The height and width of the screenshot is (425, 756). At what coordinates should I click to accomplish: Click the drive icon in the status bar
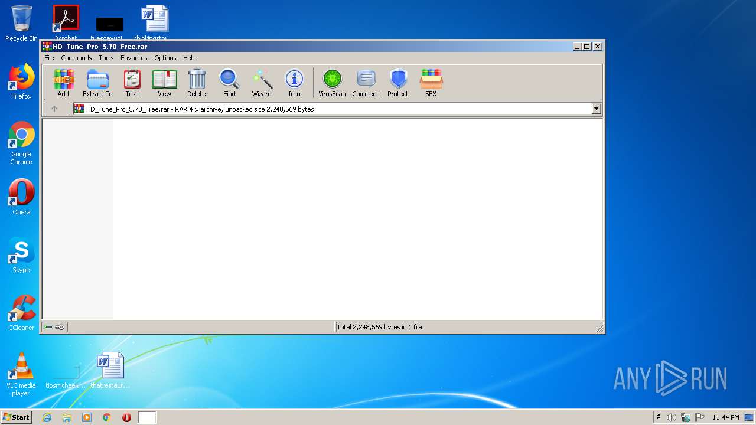(48, 327)
